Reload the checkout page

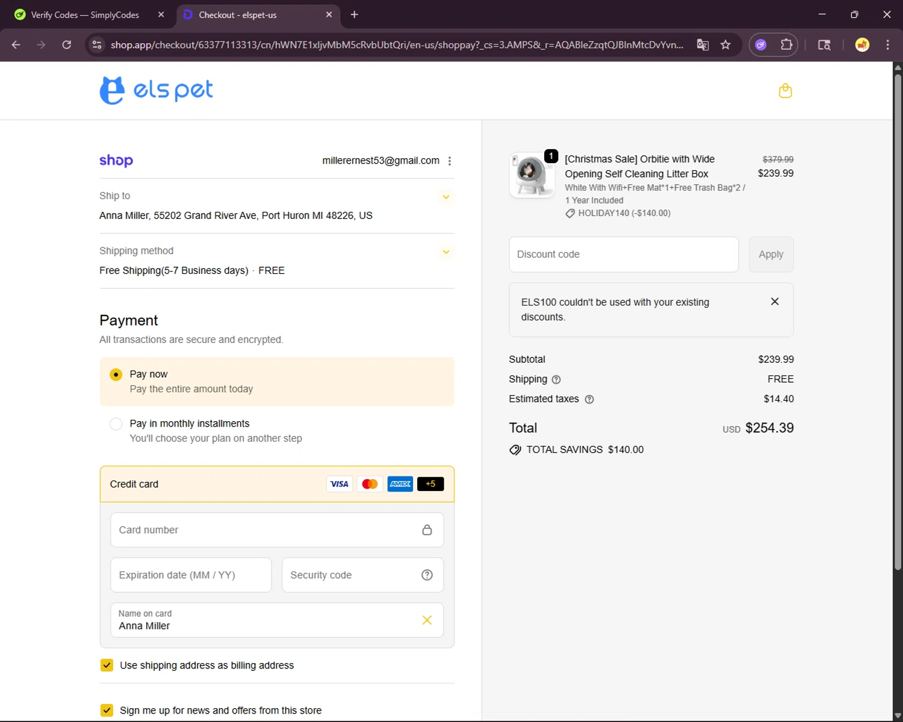coord(67,45)
